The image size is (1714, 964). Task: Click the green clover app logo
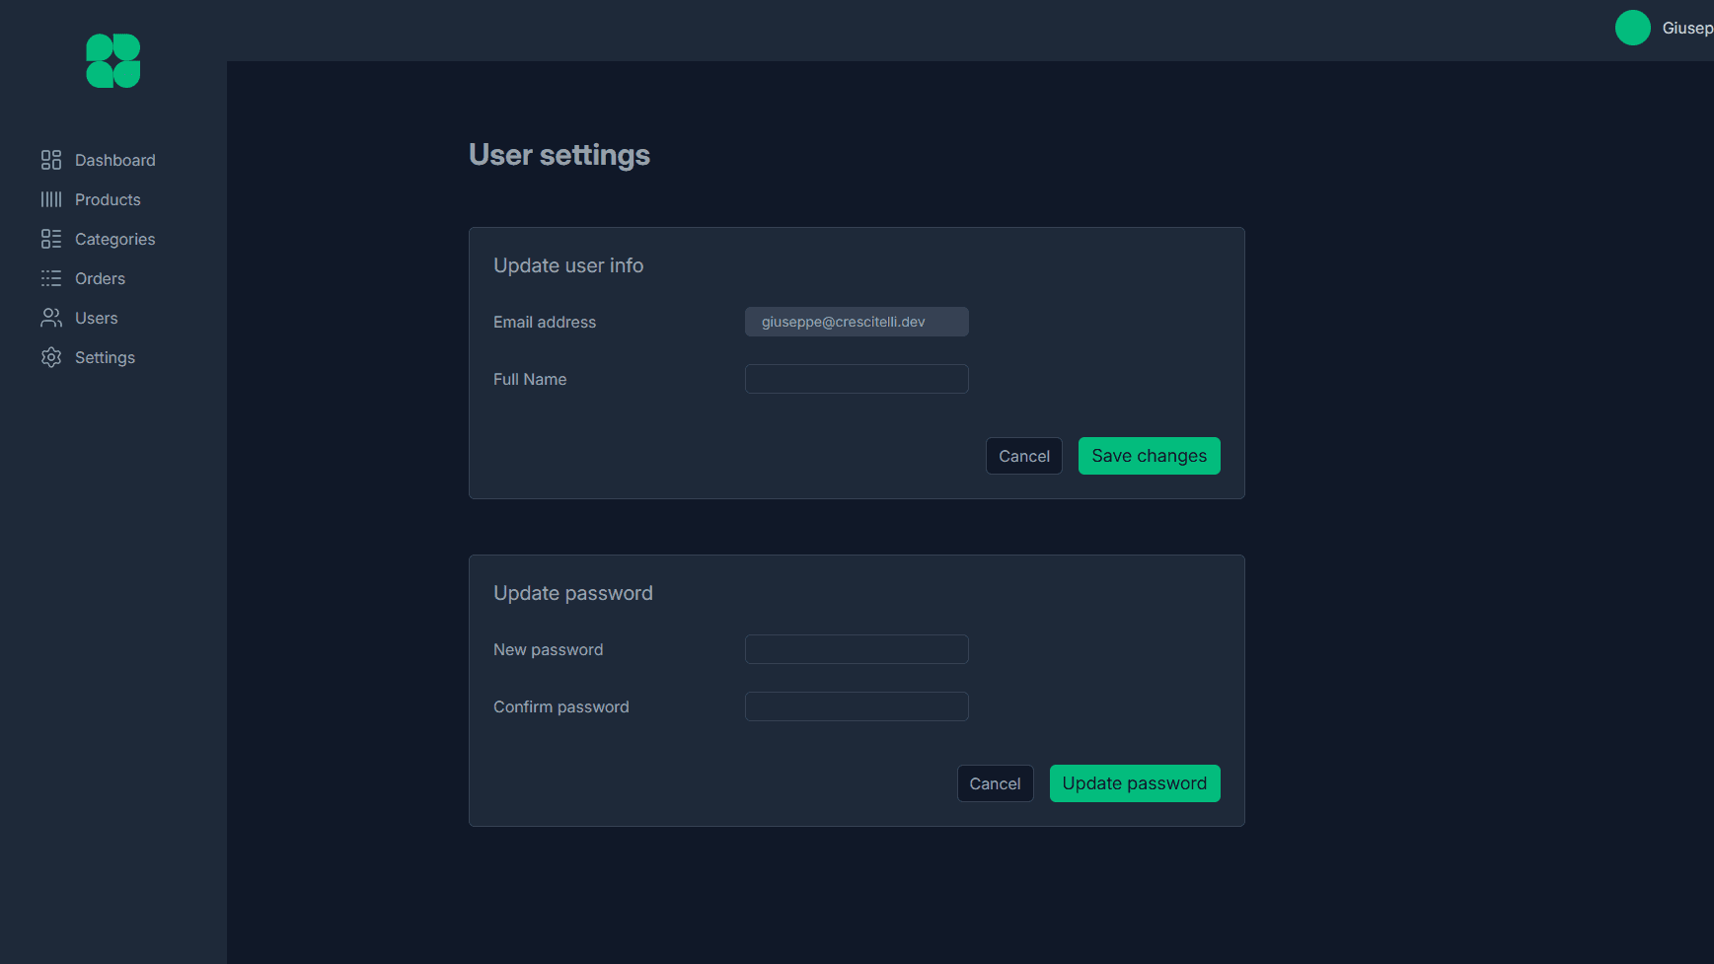(112, 60)
